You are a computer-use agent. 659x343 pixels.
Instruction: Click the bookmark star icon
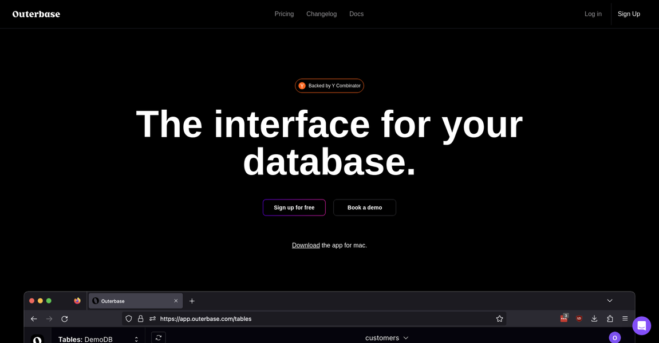tap(499, 319)
